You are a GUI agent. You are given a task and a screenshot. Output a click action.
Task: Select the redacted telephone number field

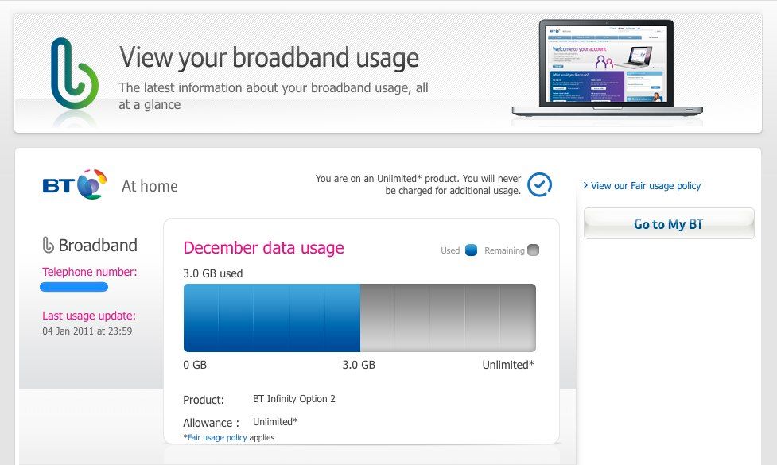pyautogui.click(x=74, y=287)
